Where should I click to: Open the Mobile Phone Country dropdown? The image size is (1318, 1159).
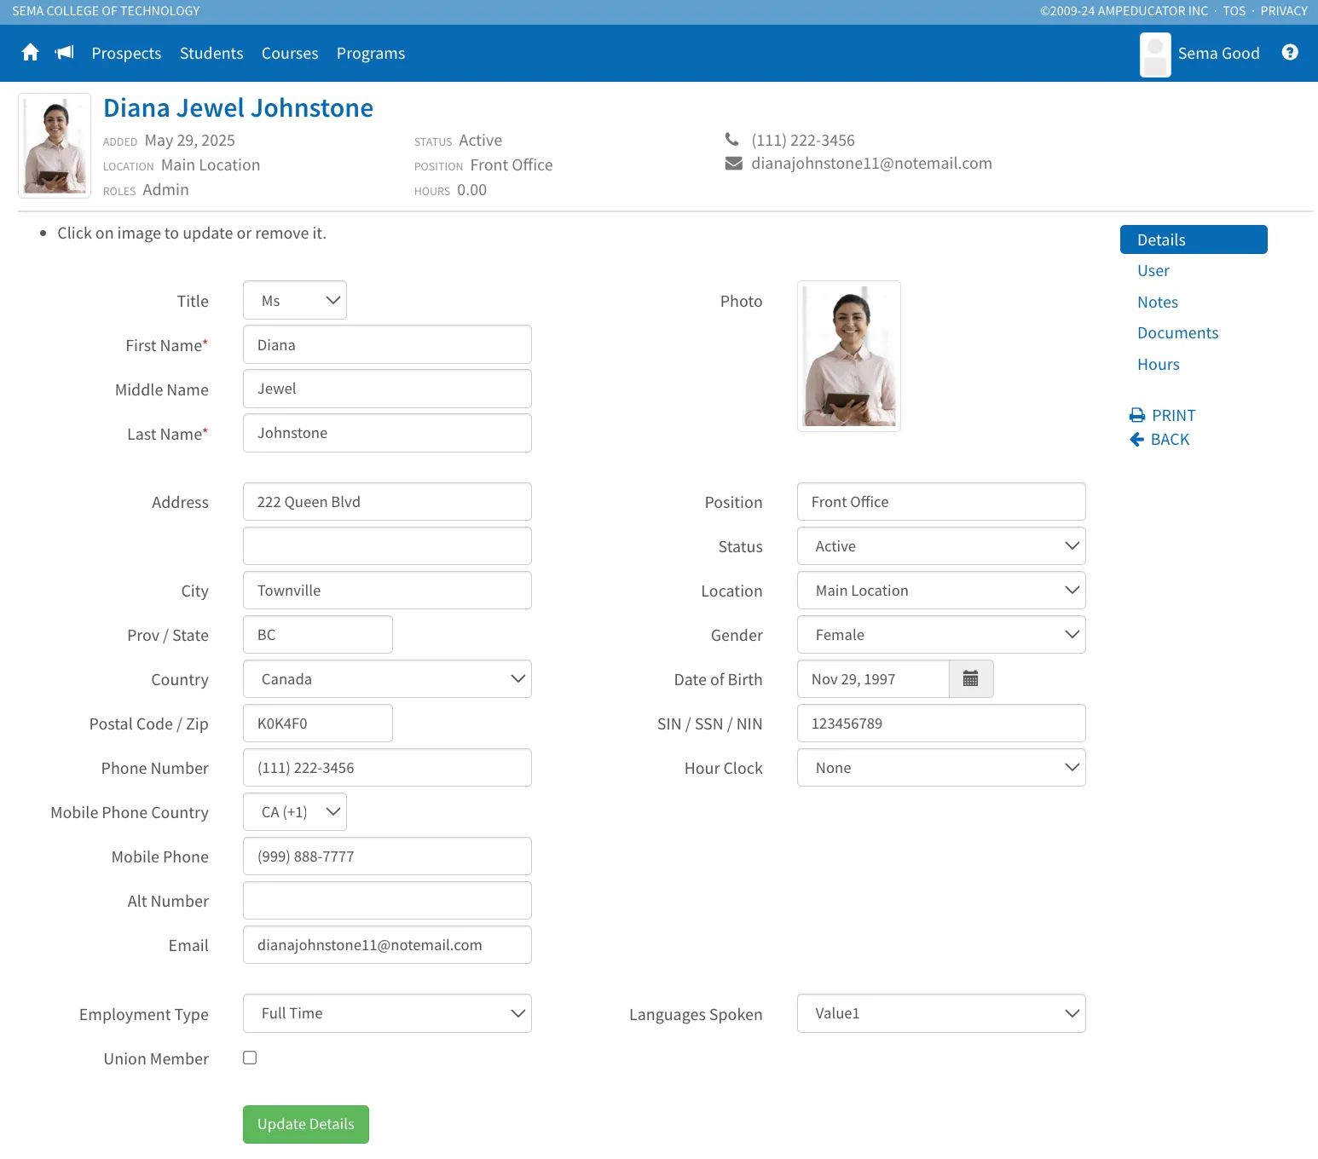pyautogui.click(x=295, y=812)
